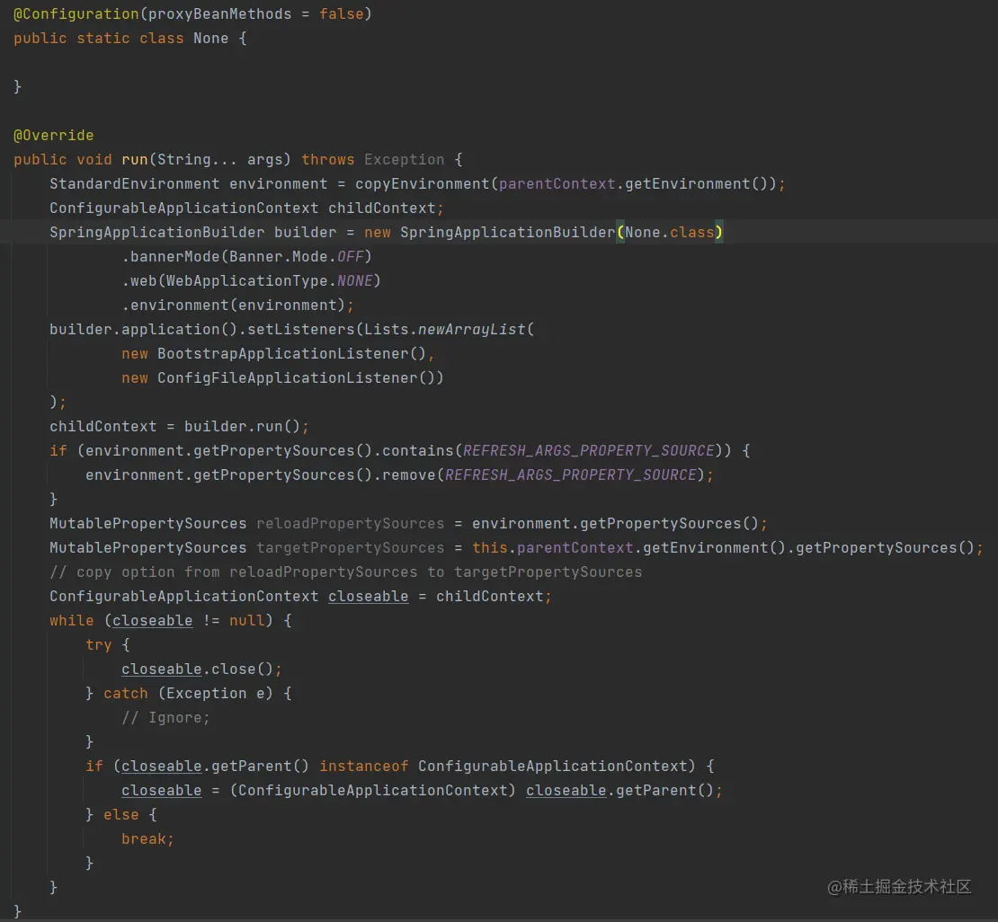Click 'ConfigFileApplicationListener' constructor
The height and width of the screenshot is (922, 998).
[287, 378]
